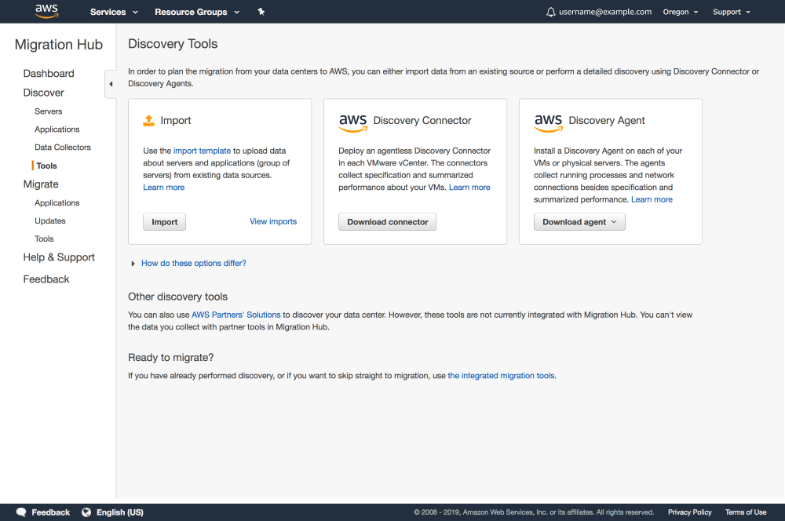Viewport: 785px width, 521px height.
Task: Click the Download connector button
Action: point(388,222)
